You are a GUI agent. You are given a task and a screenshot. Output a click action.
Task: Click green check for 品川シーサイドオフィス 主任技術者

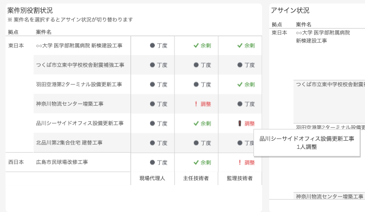(x=196, y=124)
